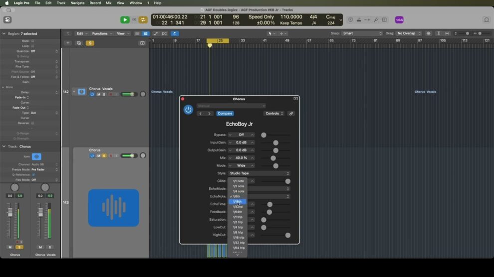
Task: Open the Controls view dropdown in plugin
Action: click(x=274, y=114)
